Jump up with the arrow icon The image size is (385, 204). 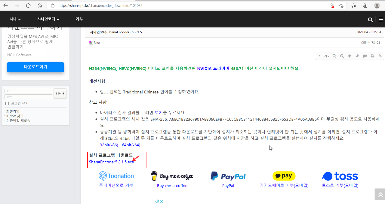click(x=350, y=56)
